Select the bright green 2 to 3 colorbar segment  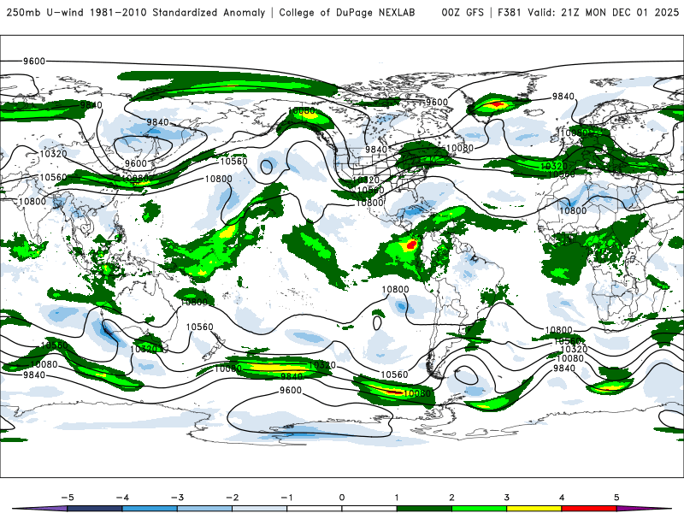(x=479, y=509)
